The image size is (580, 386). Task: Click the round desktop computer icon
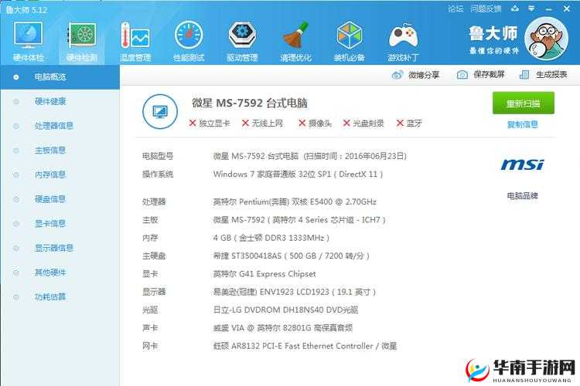point(160,111)
